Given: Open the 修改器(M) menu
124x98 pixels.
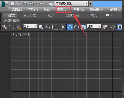Looking at the screenshot, I should tap(97, 10).
